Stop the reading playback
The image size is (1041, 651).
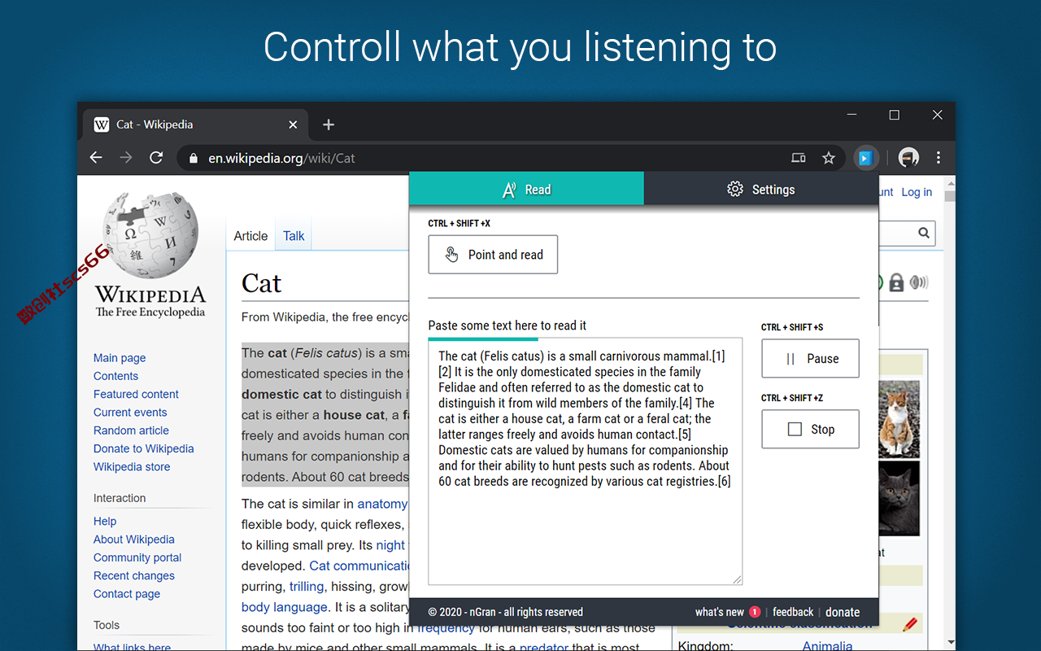pos(810,429)
